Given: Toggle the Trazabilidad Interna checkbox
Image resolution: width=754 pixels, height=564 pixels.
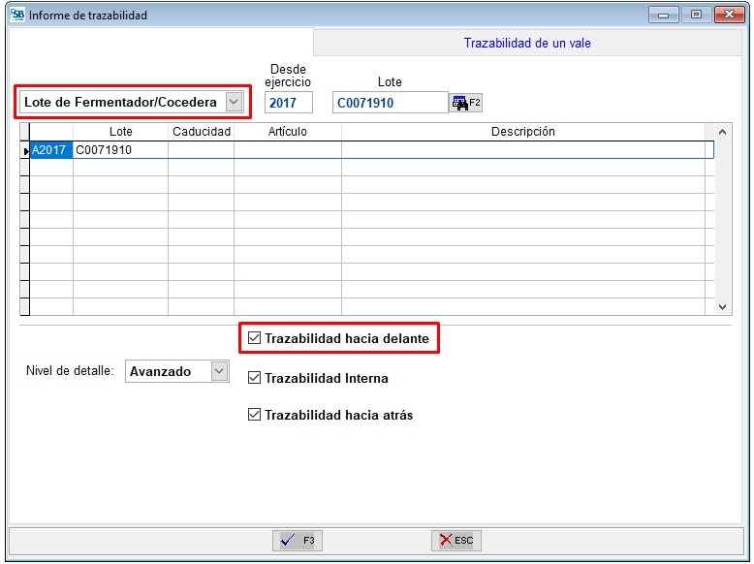Looking at the screenshot, I should [x=255, y=378].
